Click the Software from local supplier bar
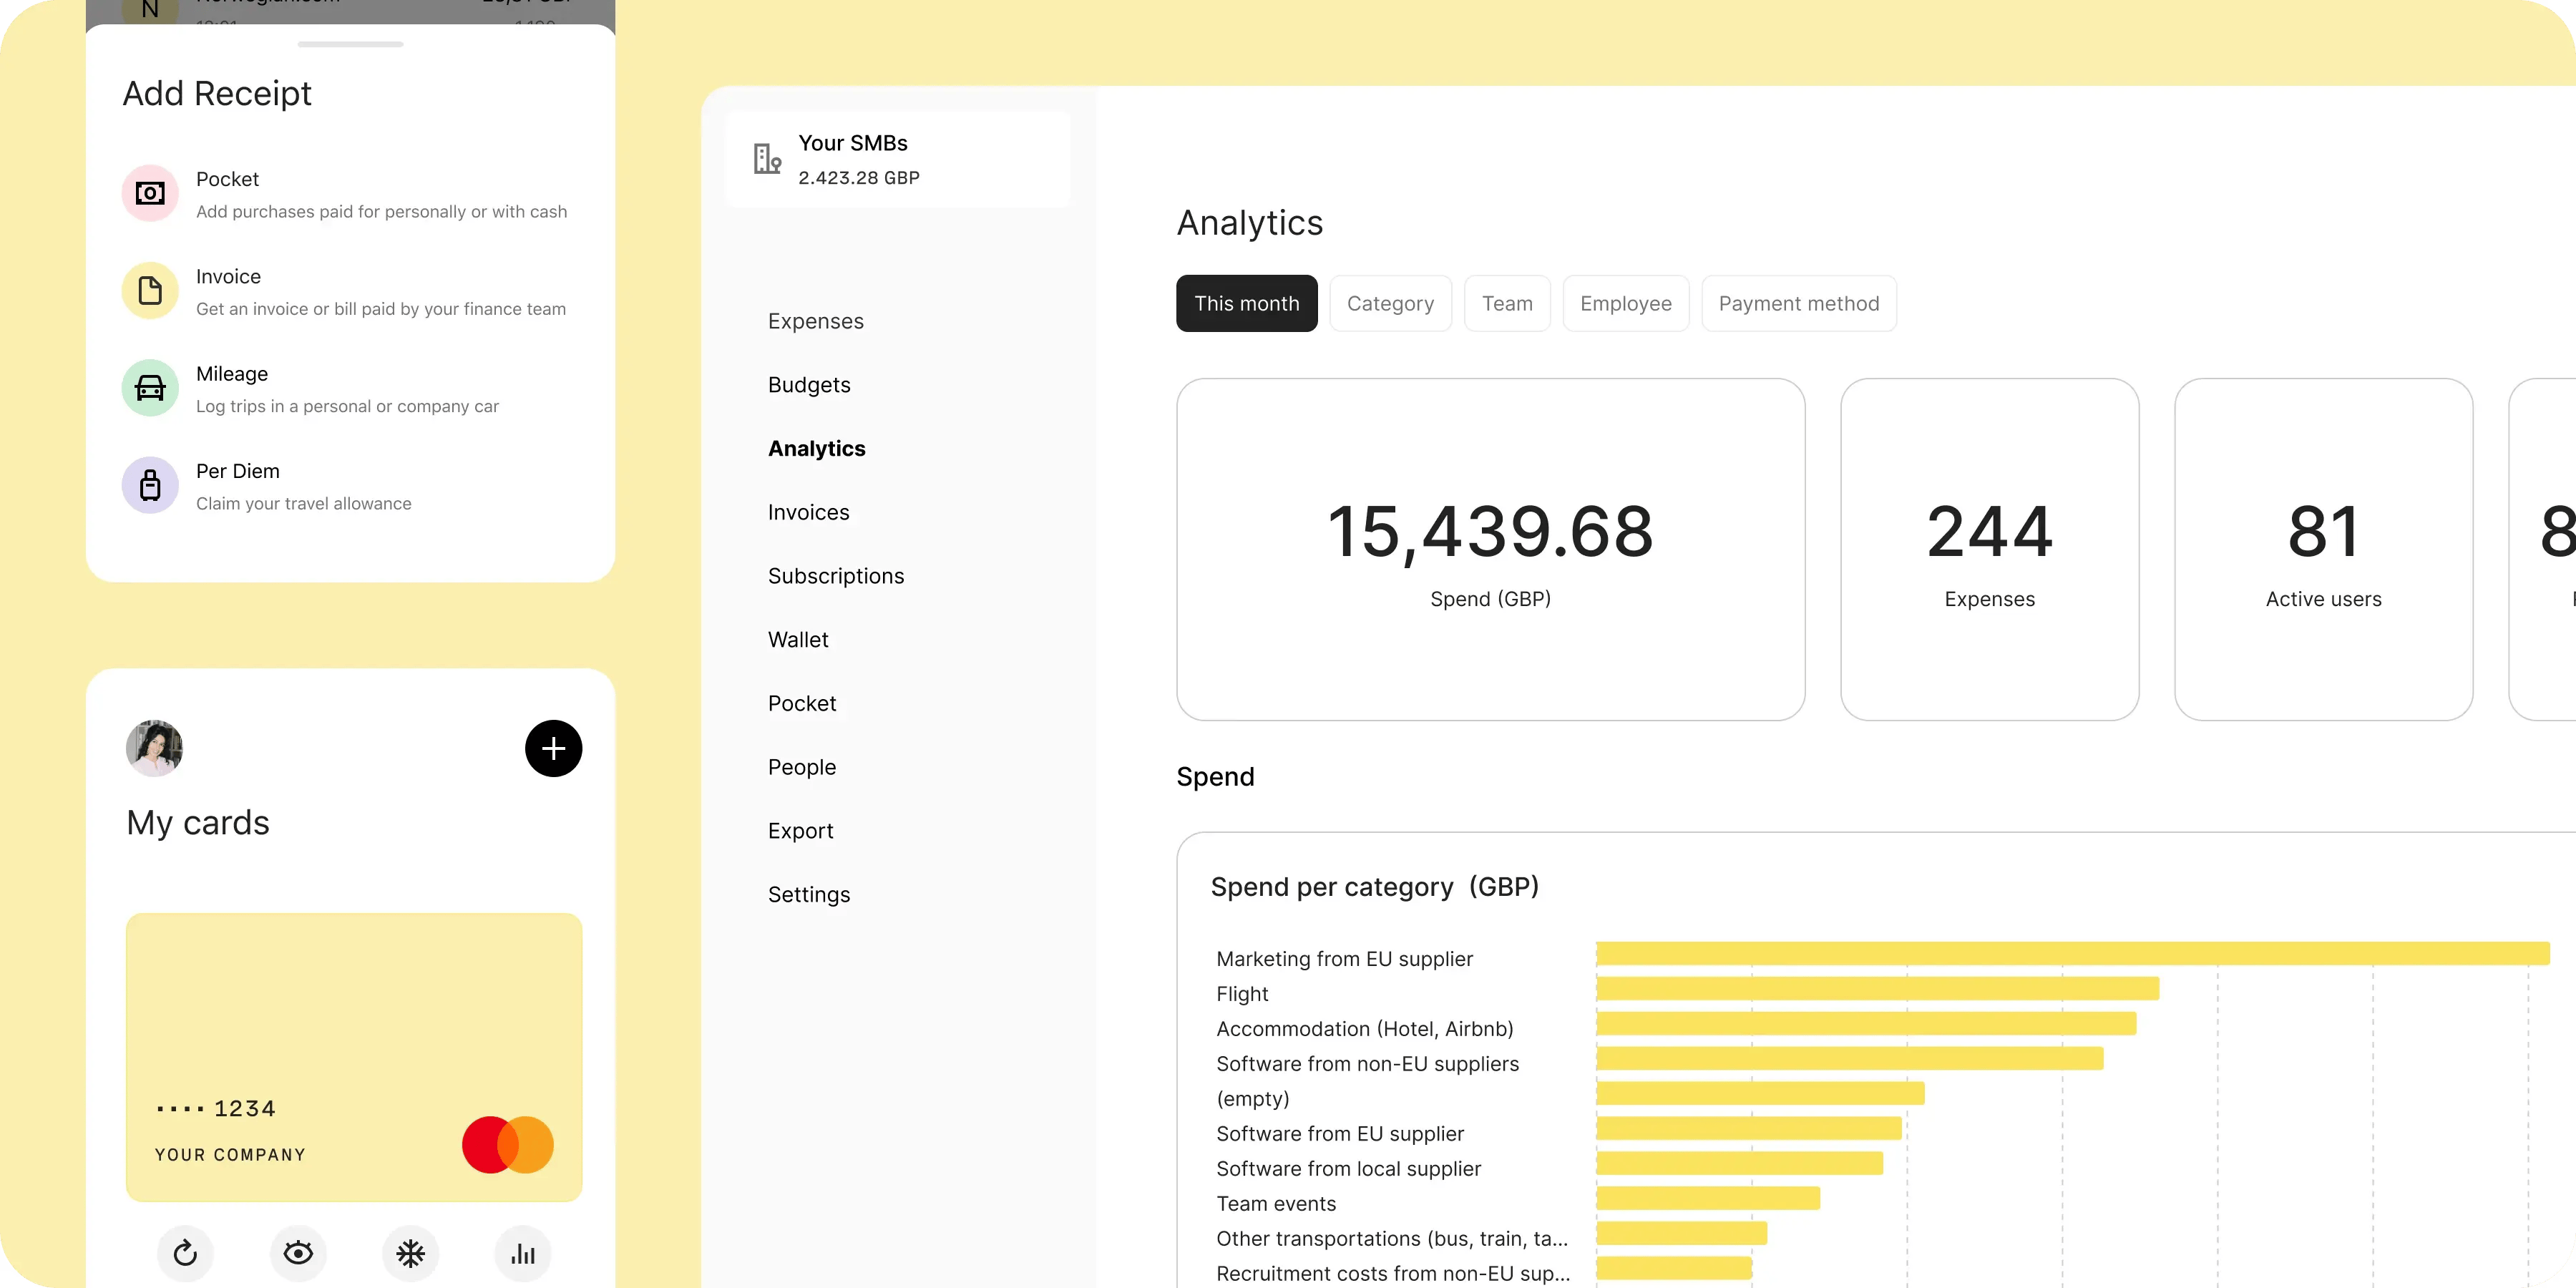Screen dimensions: 2576x1288 point(1739,1163)
